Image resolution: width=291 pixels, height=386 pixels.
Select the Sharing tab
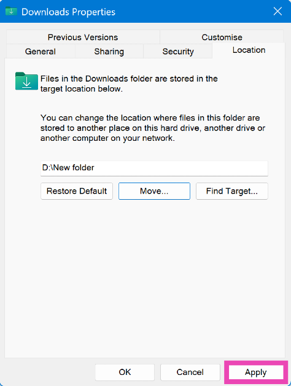click(109, 52)
